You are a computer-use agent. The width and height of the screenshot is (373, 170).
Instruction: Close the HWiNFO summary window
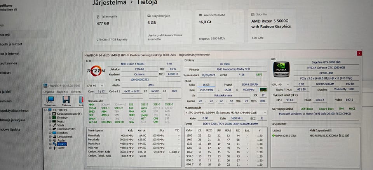click(x=359, y=53)
